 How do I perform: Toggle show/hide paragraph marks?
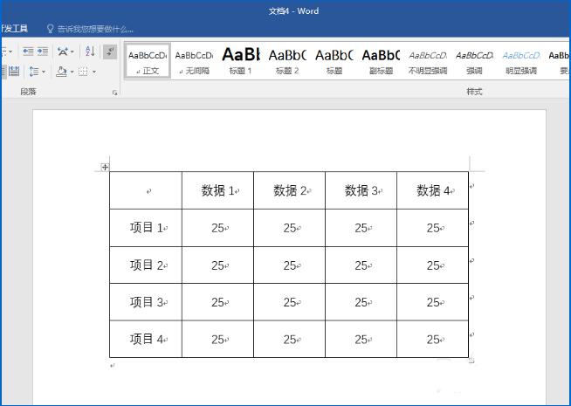tap(110, 52)
